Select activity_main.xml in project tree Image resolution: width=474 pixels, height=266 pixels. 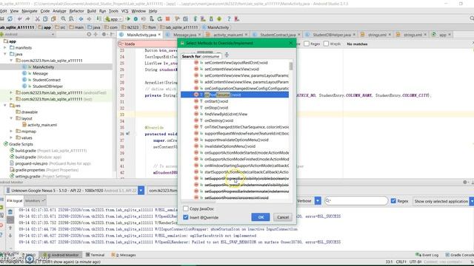42,125
